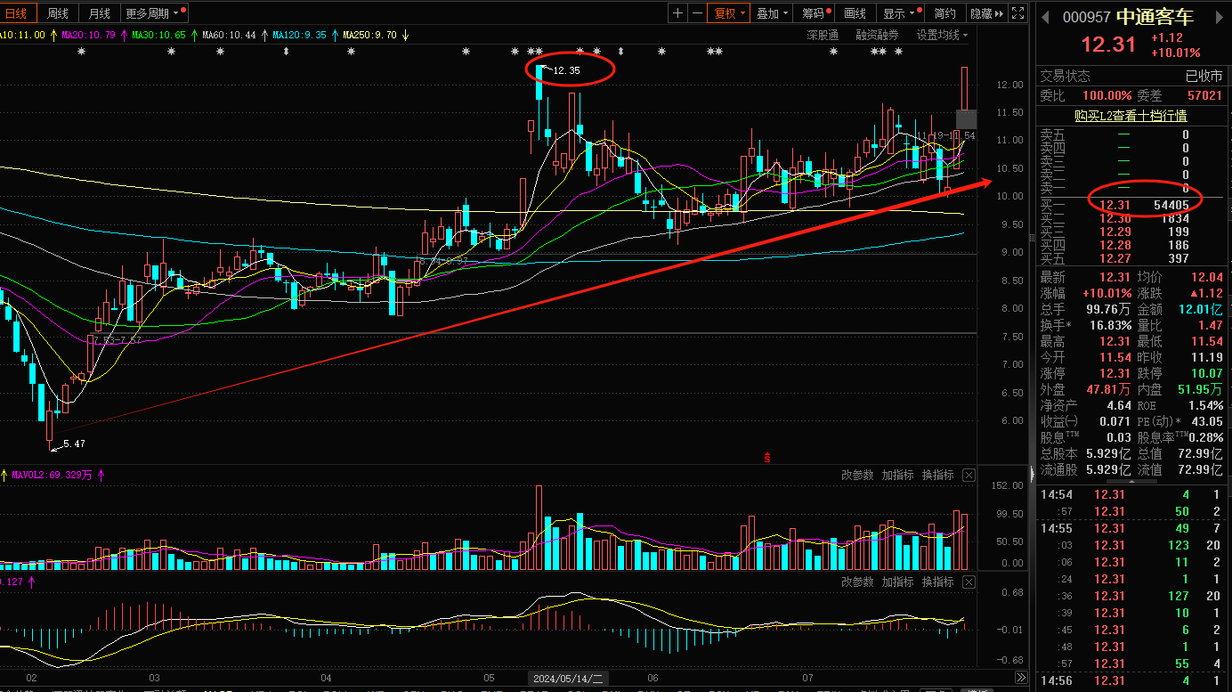The image size is (1232, 692).
Task: Click the MA30 green up arrow
Action: [194, 36]
